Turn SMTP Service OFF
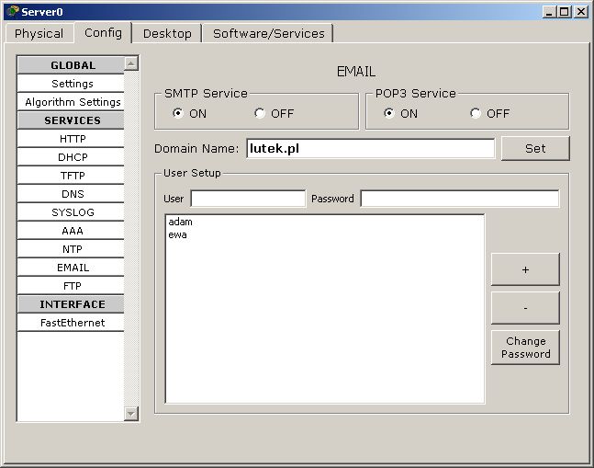 coord(260,113)
